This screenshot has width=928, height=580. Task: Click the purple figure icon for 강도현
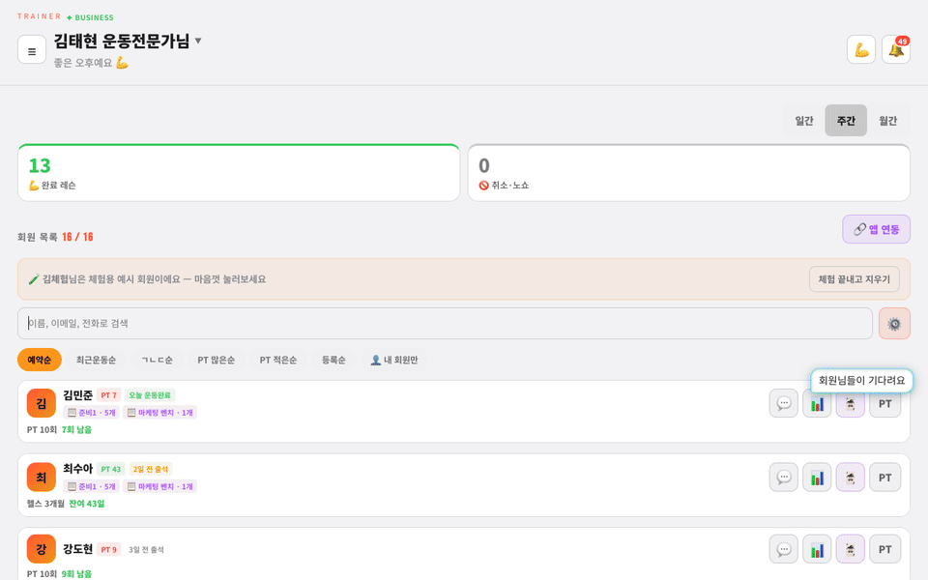pos(851,549)
